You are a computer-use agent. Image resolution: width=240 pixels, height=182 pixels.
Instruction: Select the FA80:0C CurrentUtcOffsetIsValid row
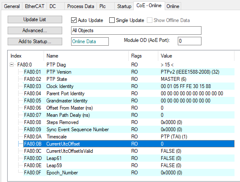[129, 151]
